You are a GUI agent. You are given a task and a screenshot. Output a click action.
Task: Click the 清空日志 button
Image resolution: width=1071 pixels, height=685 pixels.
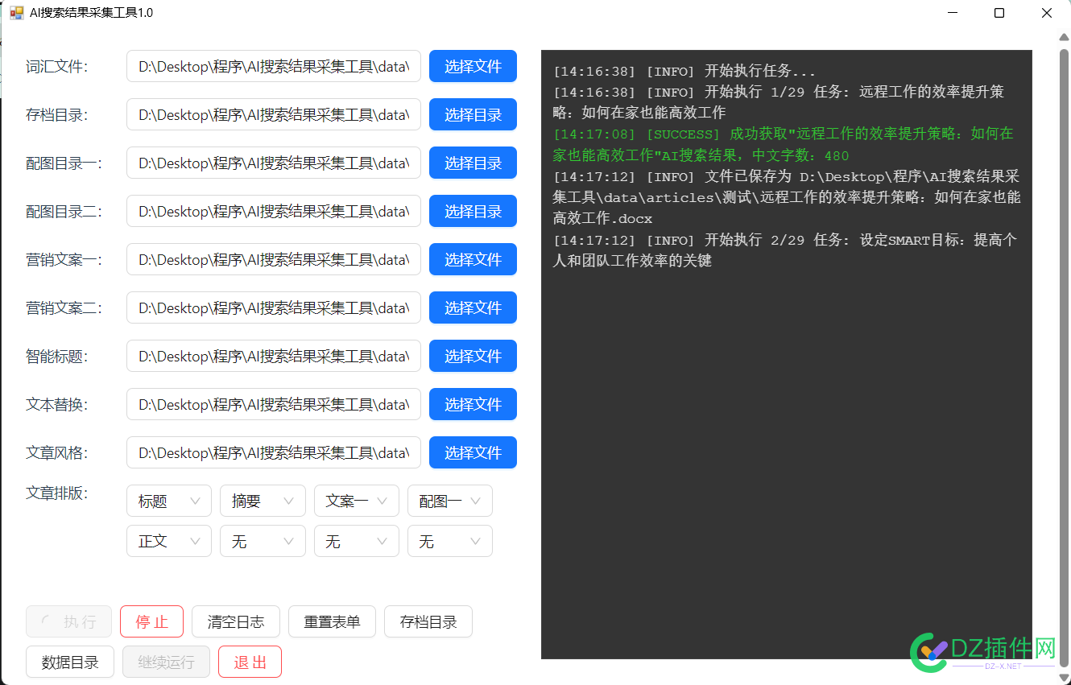[236, 621]
